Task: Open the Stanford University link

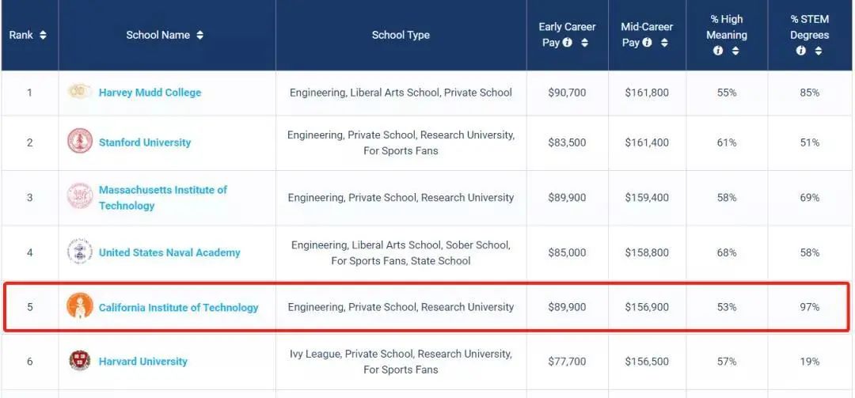Action: tap(145, 142)
